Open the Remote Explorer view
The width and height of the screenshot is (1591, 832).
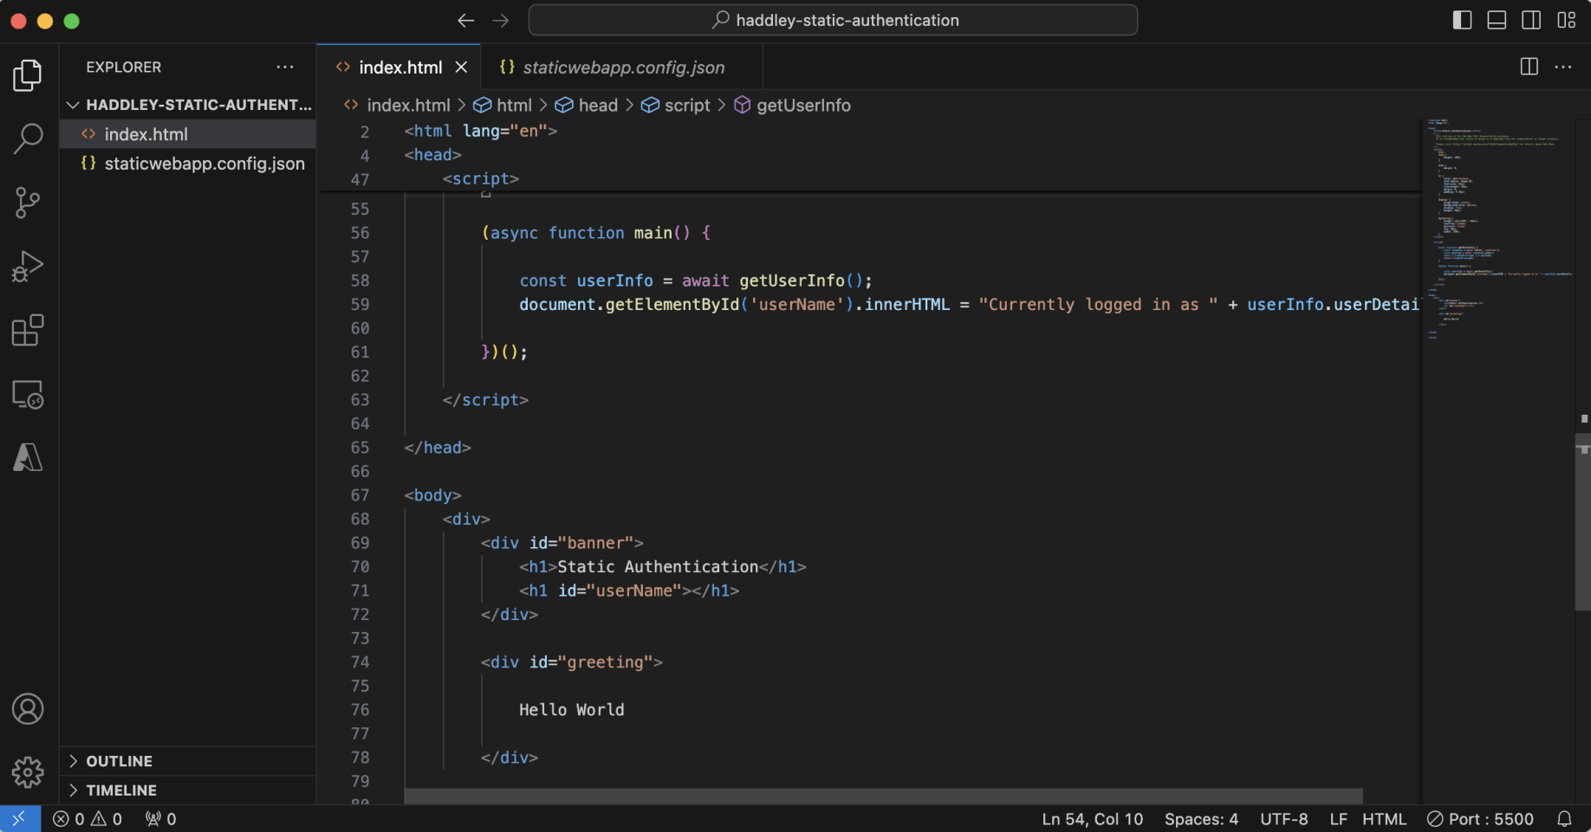28,395
